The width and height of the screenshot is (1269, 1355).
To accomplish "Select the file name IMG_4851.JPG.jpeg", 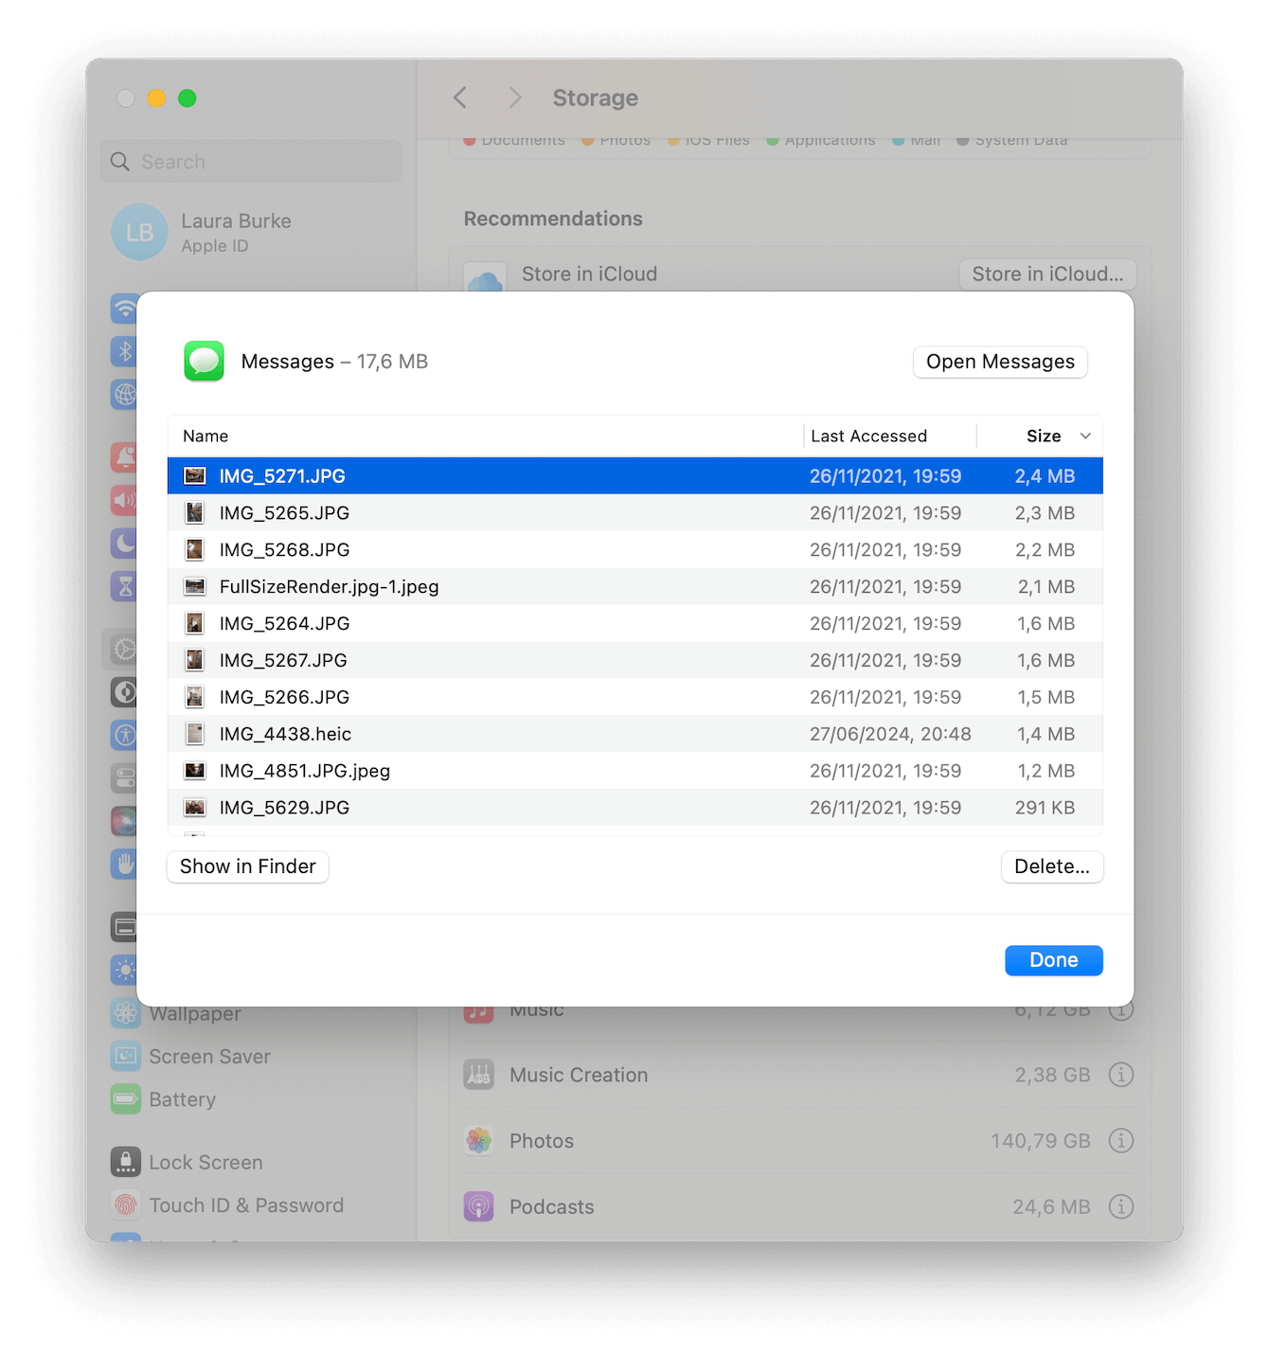I will (305, 771).
